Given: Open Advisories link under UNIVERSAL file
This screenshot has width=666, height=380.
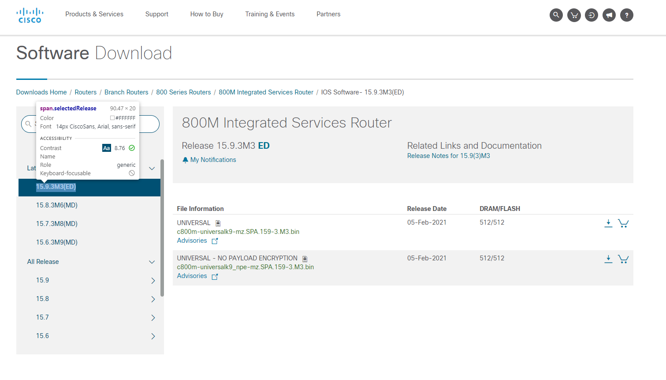Looking at the screenshot, I should pos(192,241).
